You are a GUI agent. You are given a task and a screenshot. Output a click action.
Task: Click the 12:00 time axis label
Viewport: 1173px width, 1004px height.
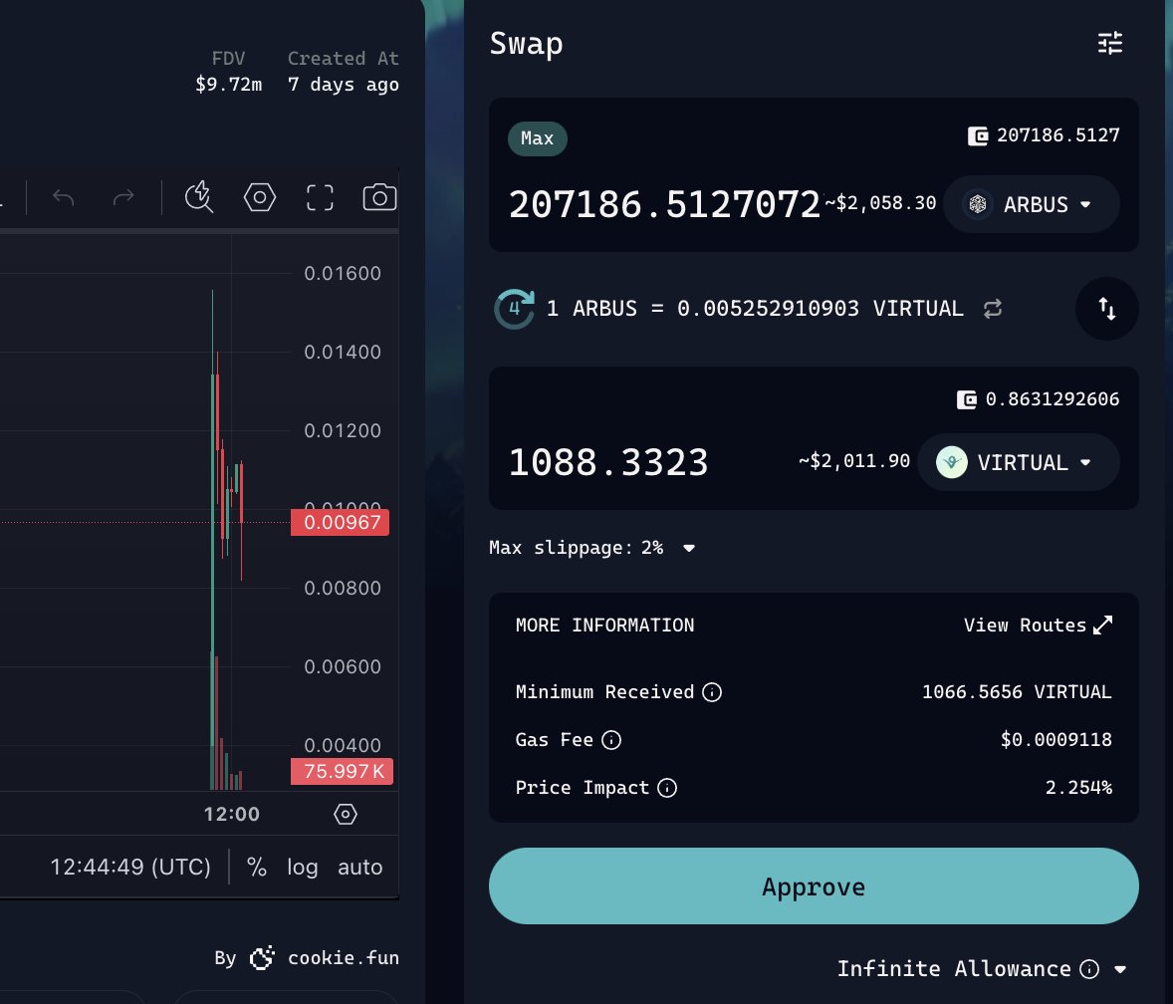232,814
